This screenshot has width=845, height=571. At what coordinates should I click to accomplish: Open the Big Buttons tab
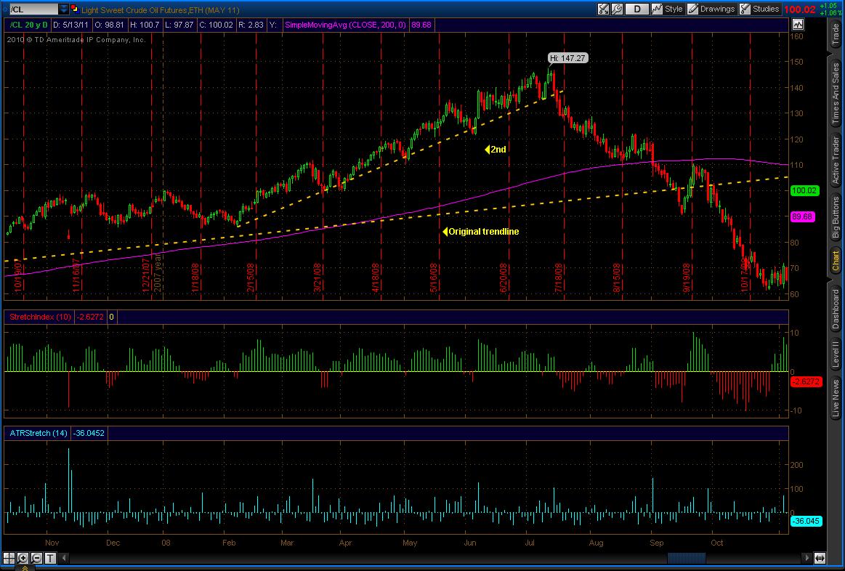point(836,217)
